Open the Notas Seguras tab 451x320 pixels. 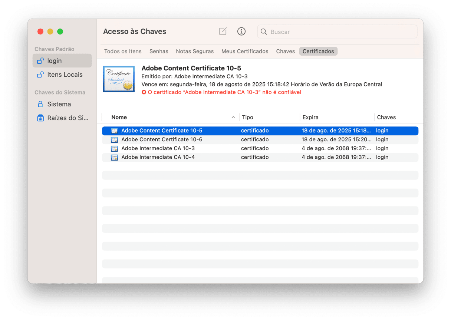[x=195, y=51]
